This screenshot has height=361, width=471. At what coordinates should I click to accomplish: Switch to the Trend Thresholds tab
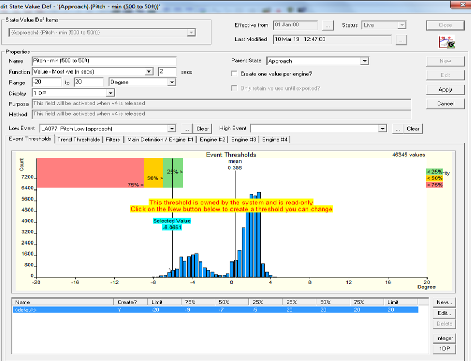pyautogui.click(x=78, y=140)
